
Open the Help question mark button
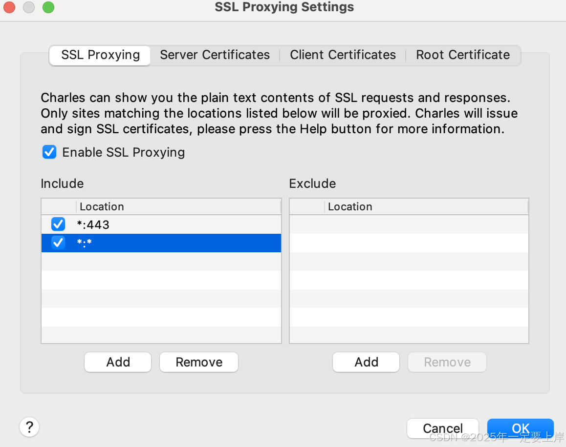[x=29, y=427]
